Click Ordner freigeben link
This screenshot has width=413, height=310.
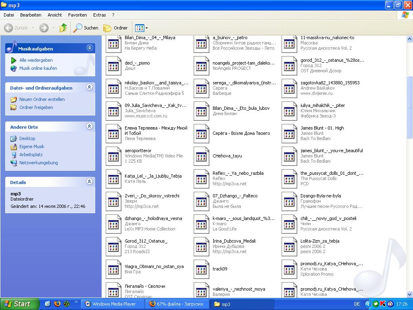click(x=36, y=107)
